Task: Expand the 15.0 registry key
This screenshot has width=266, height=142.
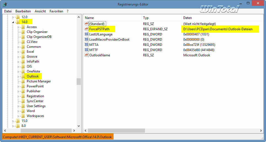Action: [x=13, y=121]
